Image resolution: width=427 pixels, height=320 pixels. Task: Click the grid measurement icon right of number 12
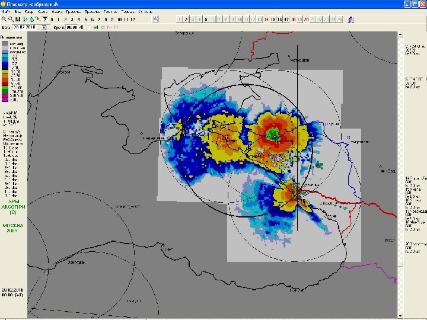click(155, 19)
